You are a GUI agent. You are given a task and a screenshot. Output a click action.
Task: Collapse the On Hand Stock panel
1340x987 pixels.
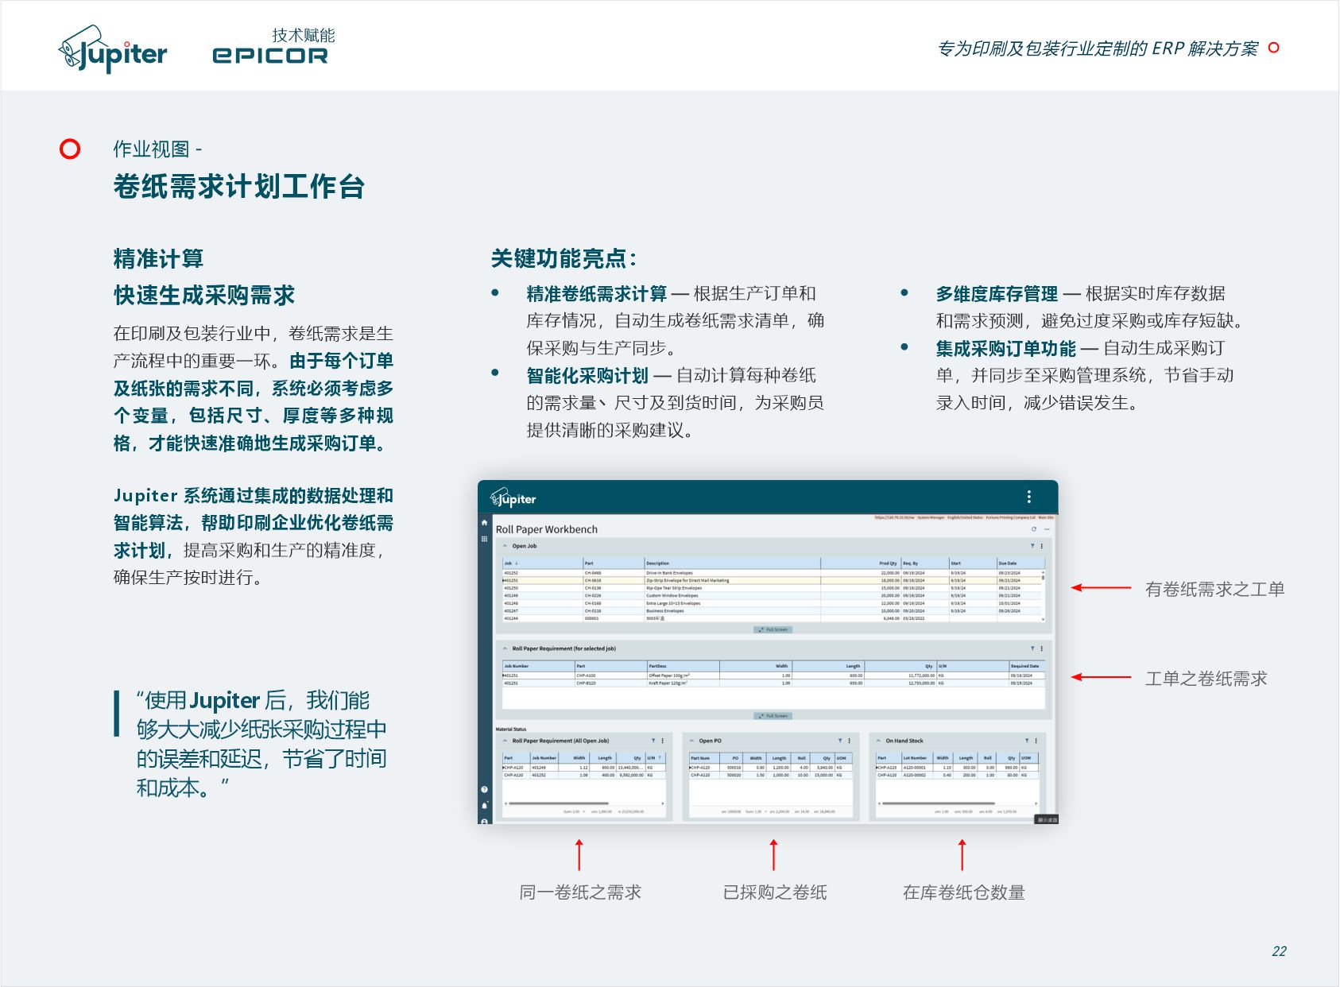coord(878,741)
